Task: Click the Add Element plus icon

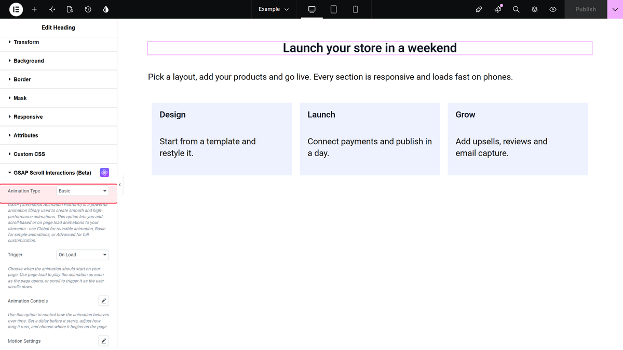Action: pos(34,9)
